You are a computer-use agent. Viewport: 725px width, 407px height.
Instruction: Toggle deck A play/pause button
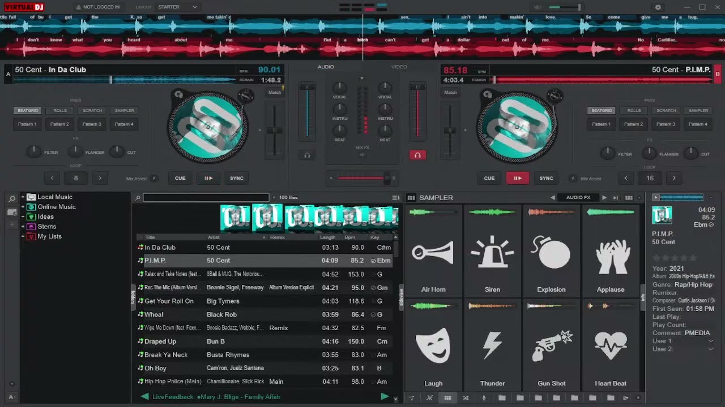pyautogui.click(x=208, y=178)
